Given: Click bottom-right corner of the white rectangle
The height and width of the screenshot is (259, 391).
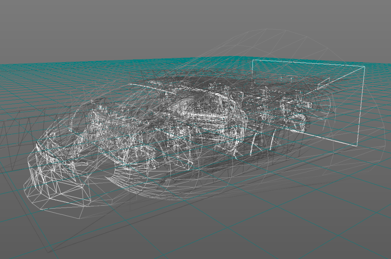Looking at the screenshot, I should point(357,146).
